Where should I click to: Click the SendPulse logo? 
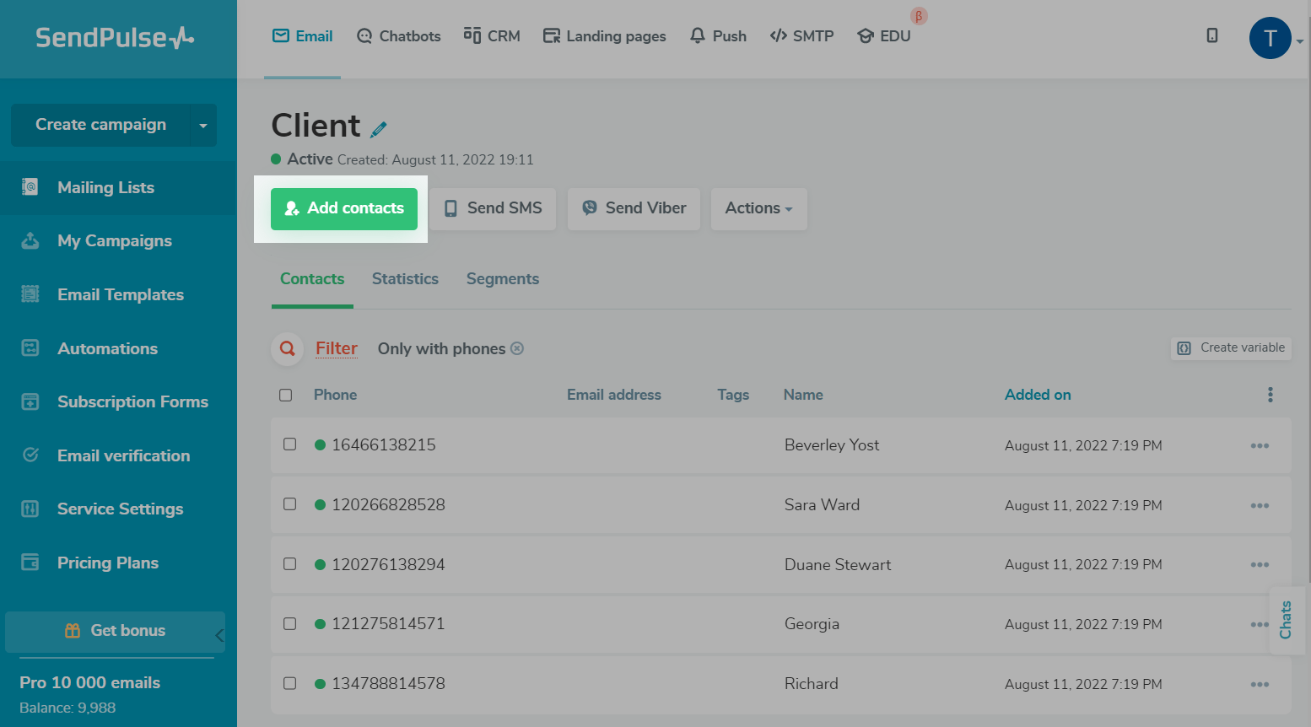click(115, 37)
